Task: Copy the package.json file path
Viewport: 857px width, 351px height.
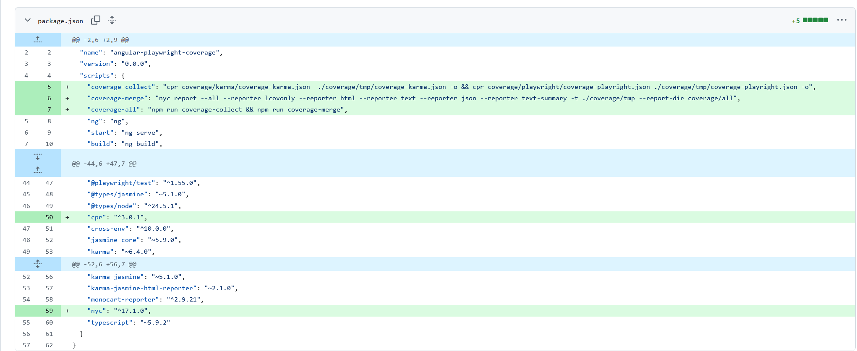Action: (x=96, y=20)
